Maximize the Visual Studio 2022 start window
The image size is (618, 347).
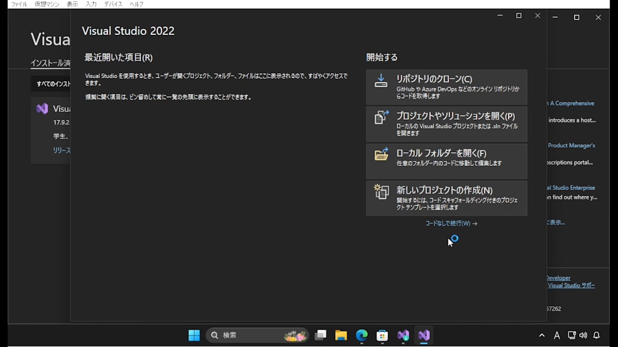point(519,16)
